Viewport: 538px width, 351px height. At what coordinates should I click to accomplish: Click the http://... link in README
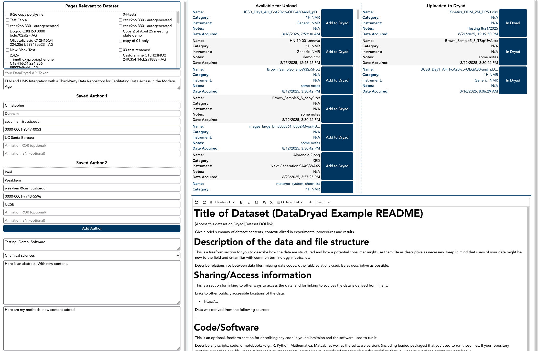pyautogui.click(x=211, y=301)
